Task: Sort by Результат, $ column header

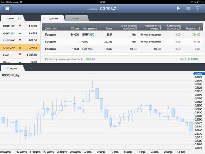Action: click(x=193, y=28)
